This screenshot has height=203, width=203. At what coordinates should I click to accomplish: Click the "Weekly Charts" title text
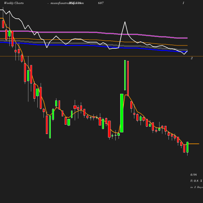(x=14, y=3)
